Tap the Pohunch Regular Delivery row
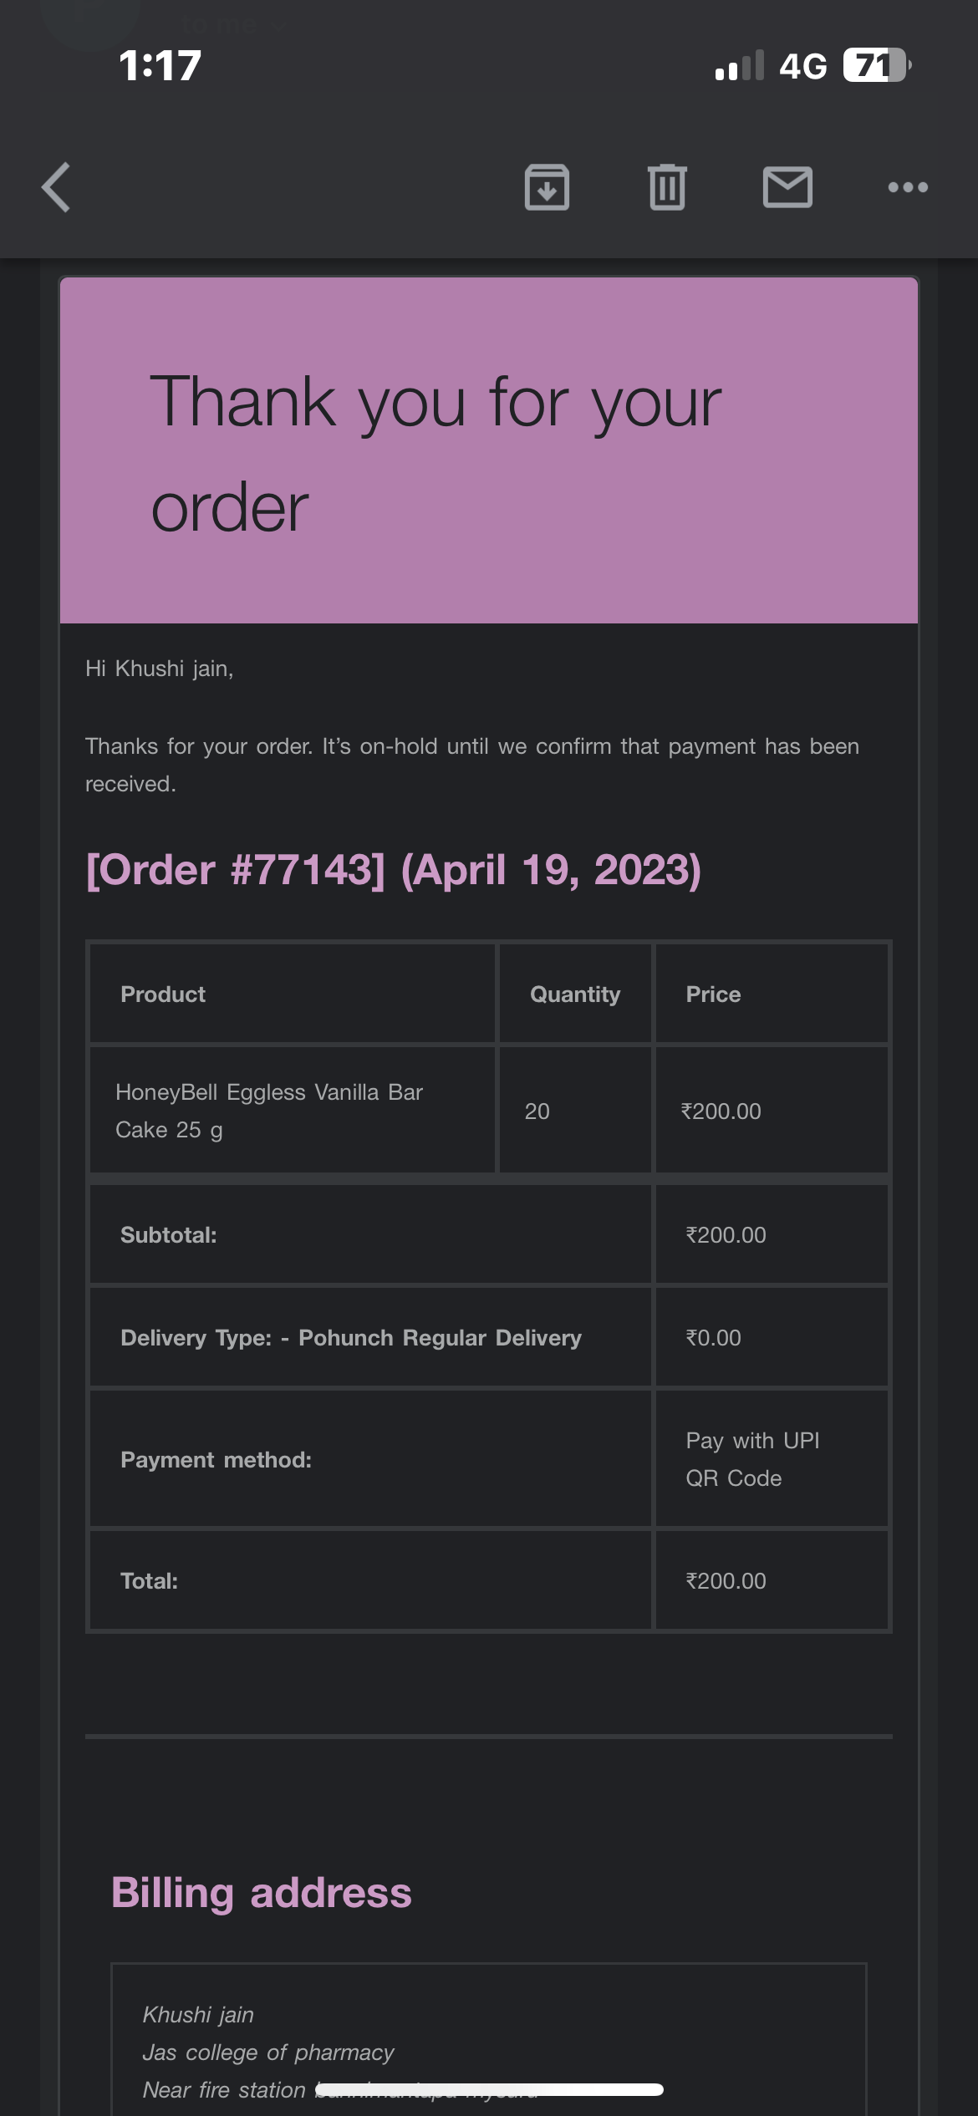978x2116 pixels. [x=351, y=1338]
